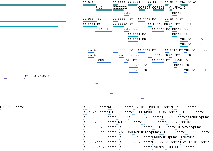Select protein CG33332-PA
The height and width of the screenshot is (151, 213).
pos(129,55)
